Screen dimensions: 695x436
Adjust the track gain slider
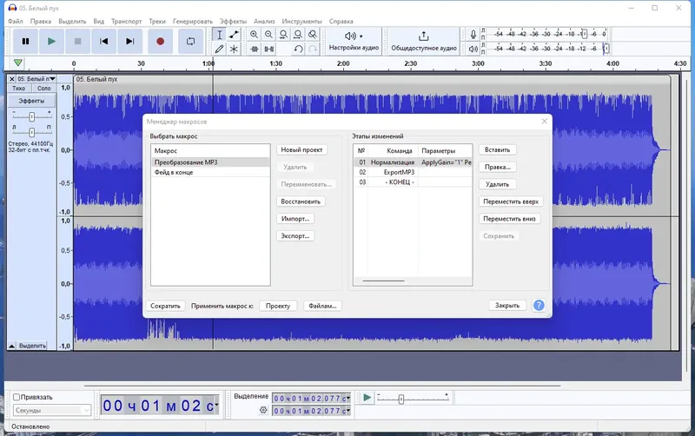click(31, 117)
